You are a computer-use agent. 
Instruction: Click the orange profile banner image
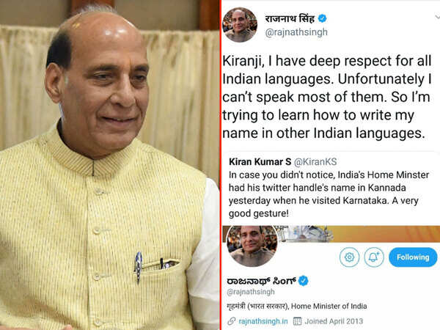click(x=384, y=233)
